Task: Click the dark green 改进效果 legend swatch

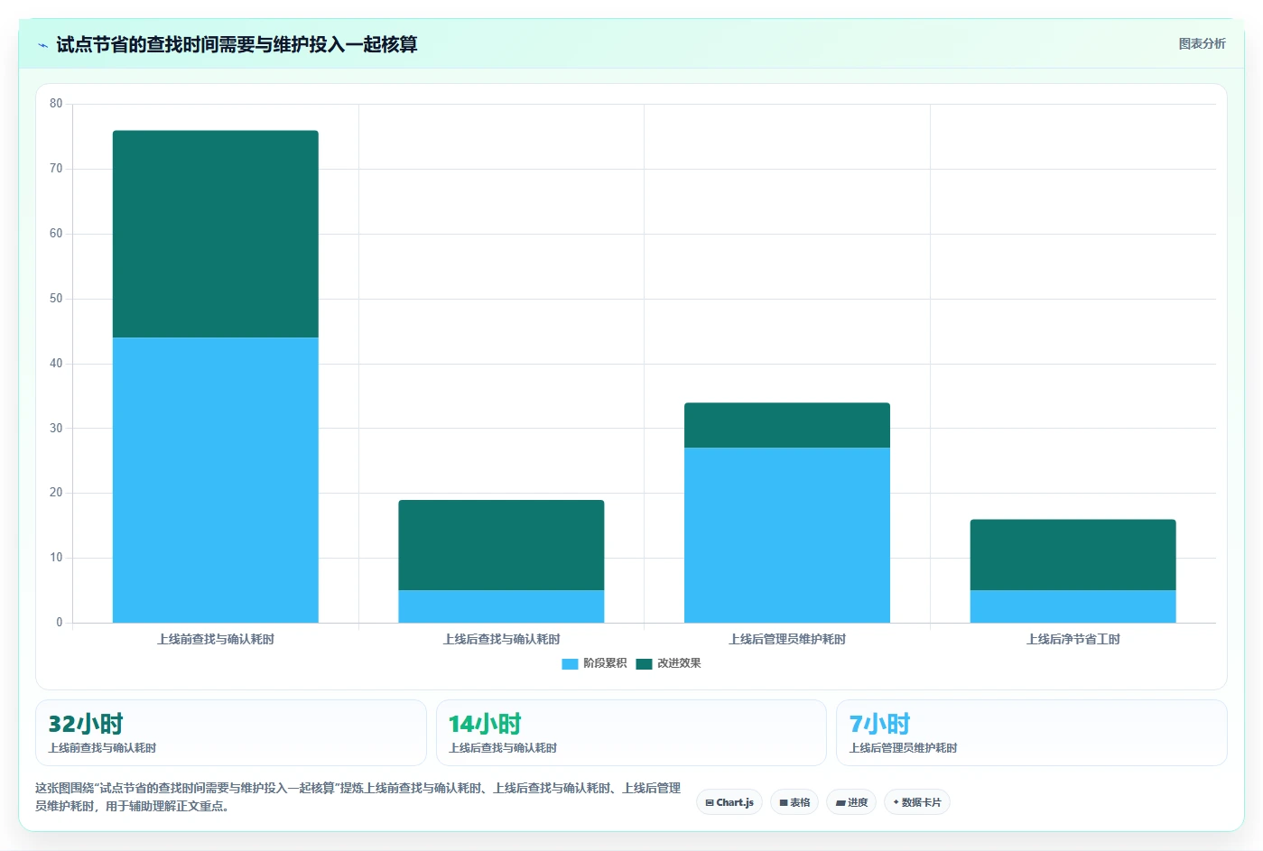Action: coord(644,664)
